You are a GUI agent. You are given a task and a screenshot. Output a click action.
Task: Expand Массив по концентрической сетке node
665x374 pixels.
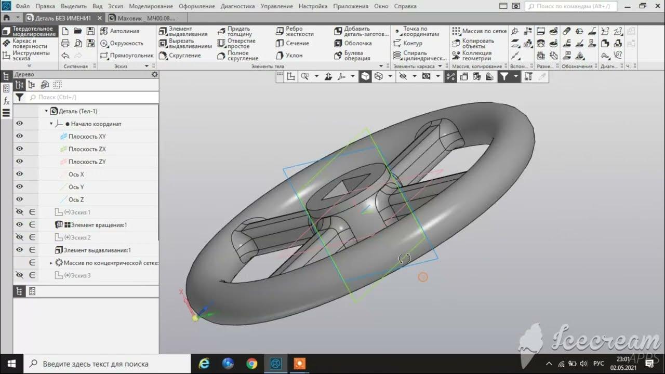click(51, 263)
